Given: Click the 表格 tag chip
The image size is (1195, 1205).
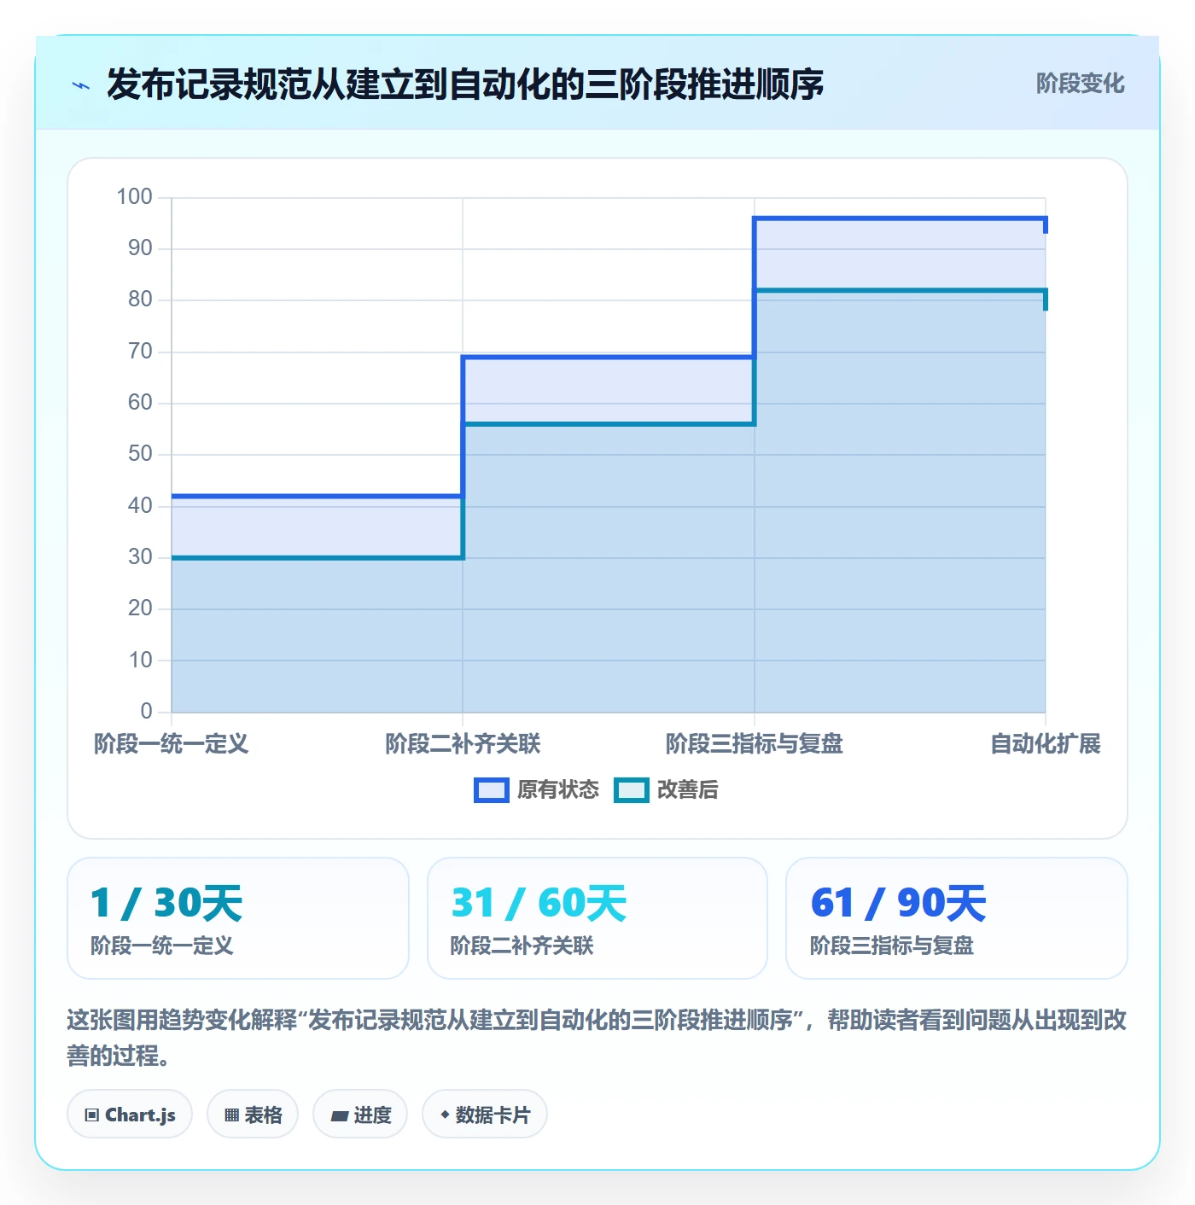Looking at the screenshot, I should (x=253, y=1114).
